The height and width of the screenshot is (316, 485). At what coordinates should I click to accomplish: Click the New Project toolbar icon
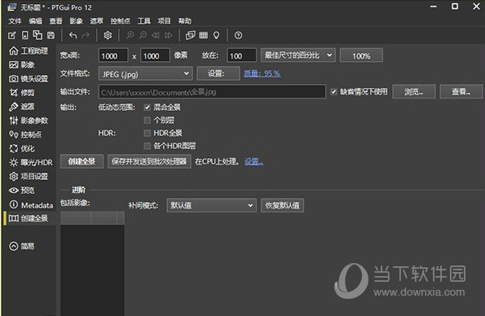[11, 35]
